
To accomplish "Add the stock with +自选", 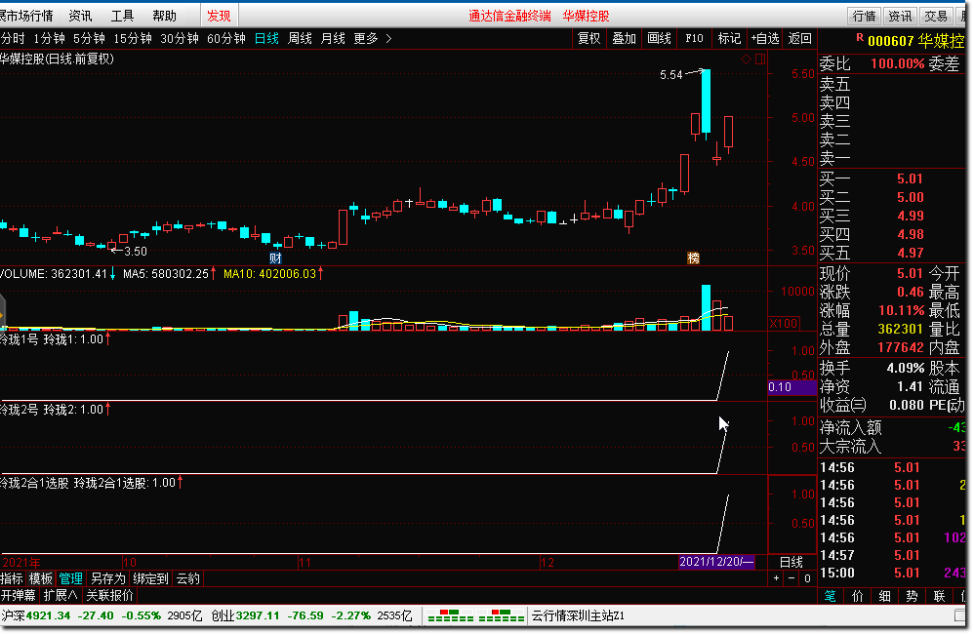I will [765, 38].
